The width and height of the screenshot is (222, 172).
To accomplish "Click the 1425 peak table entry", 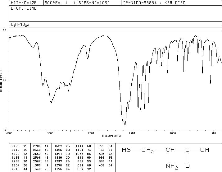I will coord(58,150).
